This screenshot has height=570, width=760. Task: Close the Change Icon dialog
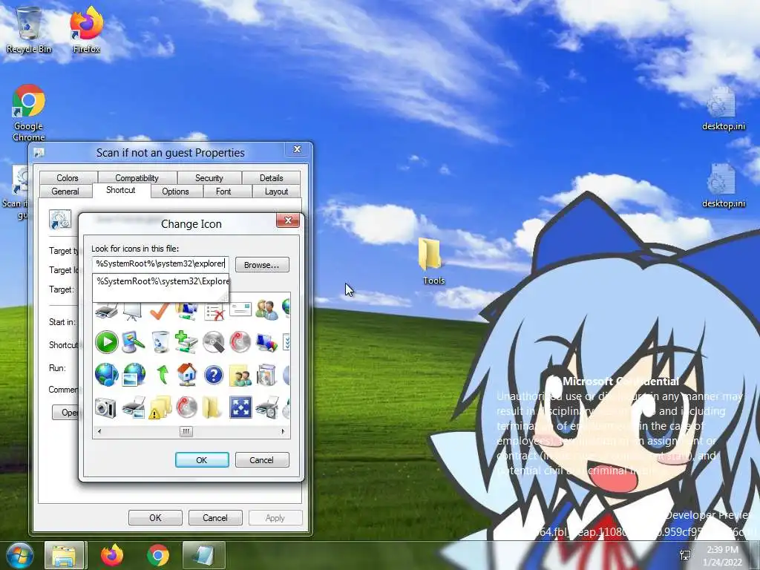pyautogui.click(x=288, y=220)
